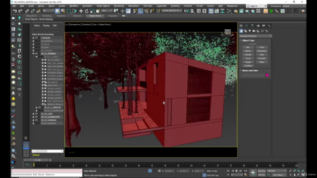
Task: Expand the 3D_02_CASA layer
Action: point(33,114)
